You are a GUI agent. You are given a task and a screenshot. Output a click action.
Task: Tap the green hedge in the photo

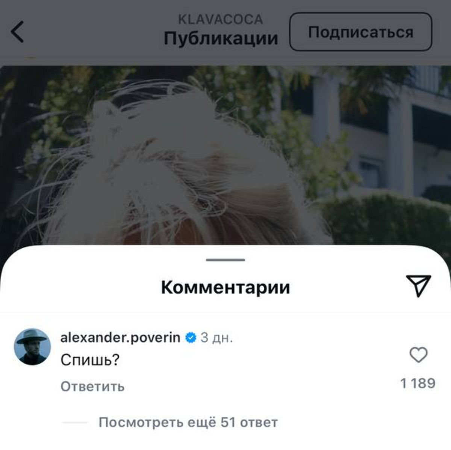tap(387, 220)
